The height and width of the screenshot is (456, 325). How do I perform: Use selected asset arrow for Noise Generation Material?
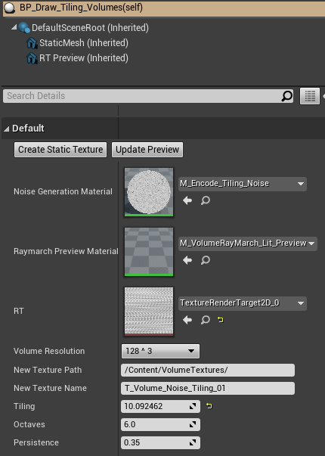click(x=187, y=200)
